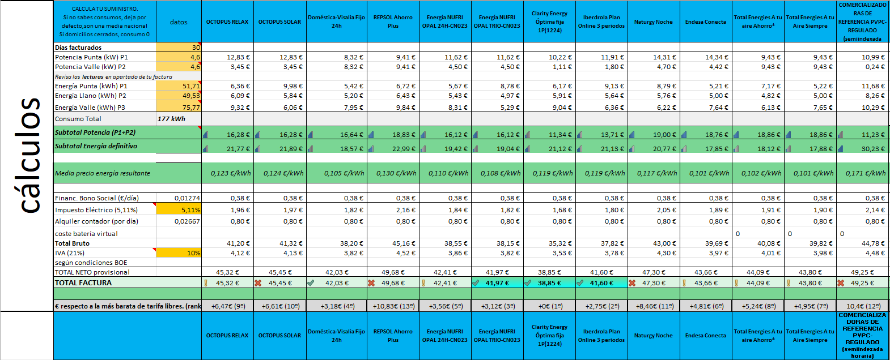Select the IVA yellow cell showing 10%

coord(179,253)
